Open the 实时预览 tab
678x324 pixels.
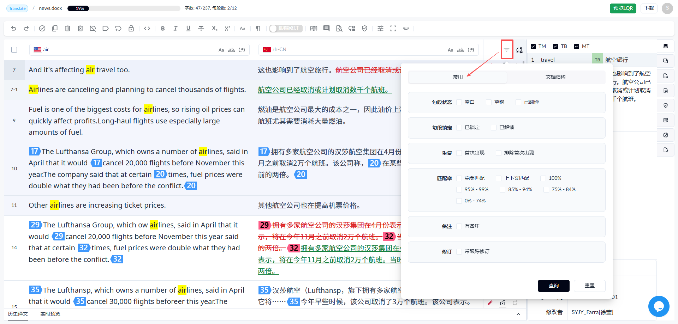(50, 314)
